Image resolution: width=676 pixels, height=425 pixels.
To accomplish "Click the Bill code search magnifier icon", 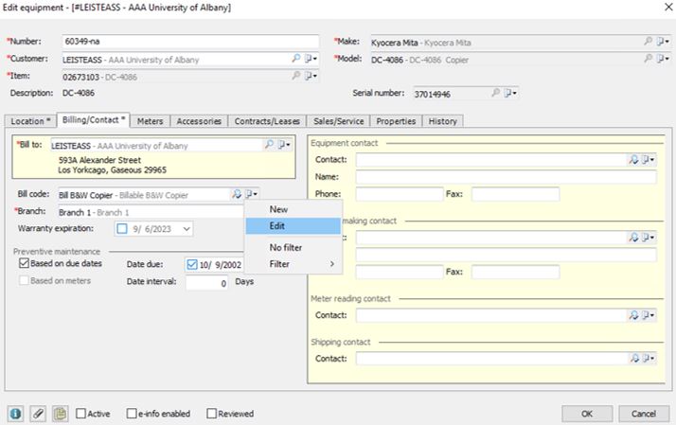I will coord(237,194).
